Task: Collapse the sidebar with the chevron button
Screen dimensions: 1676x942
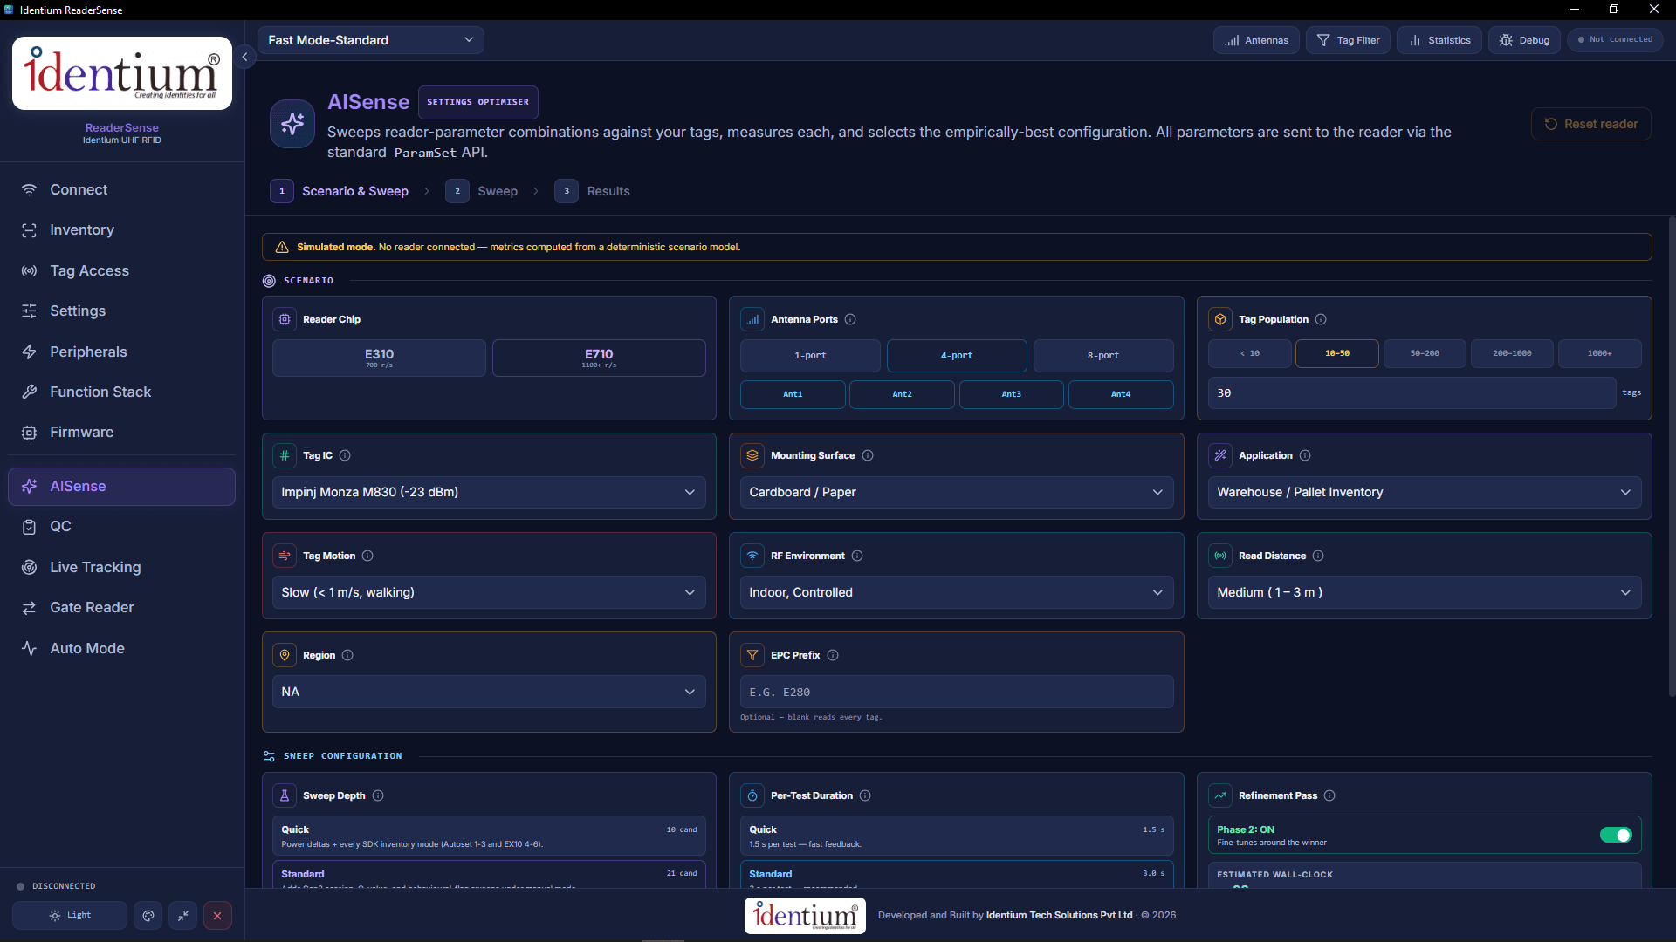Action: tap(244, 57)
